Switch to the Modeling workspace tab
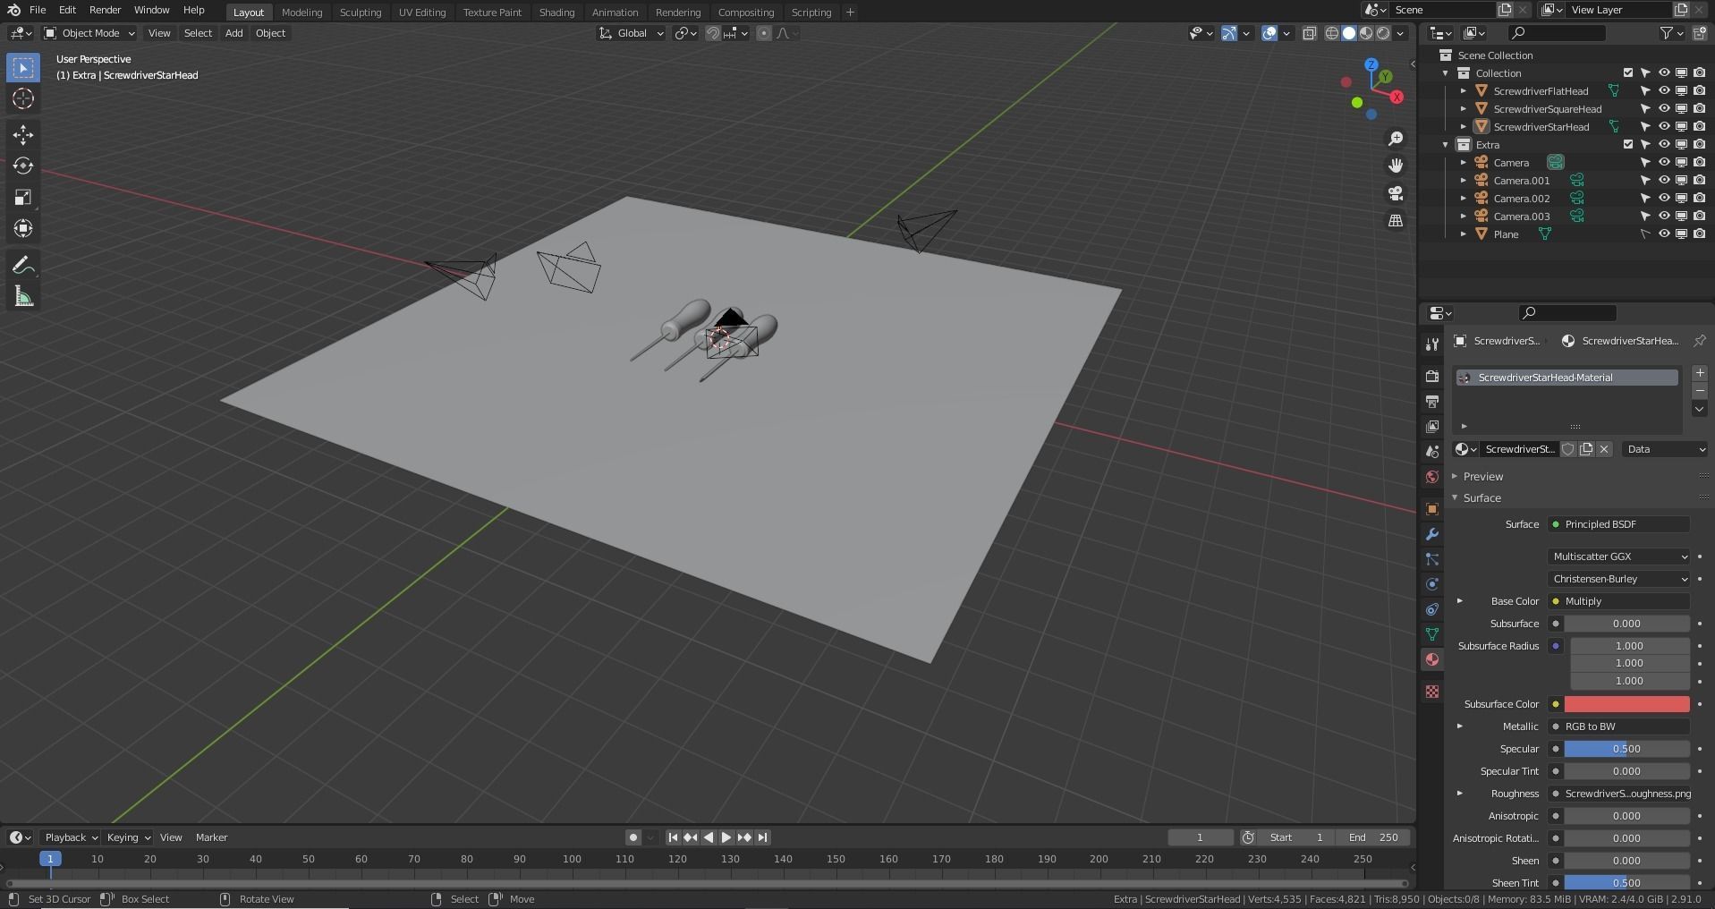 [301, 13]
